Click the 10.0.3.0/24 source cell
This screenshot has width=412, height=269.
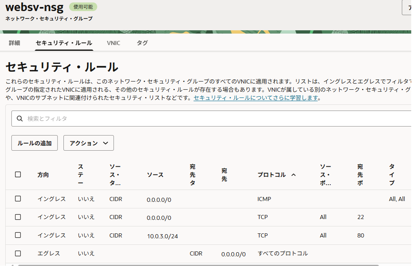click(x=162, y=236)
